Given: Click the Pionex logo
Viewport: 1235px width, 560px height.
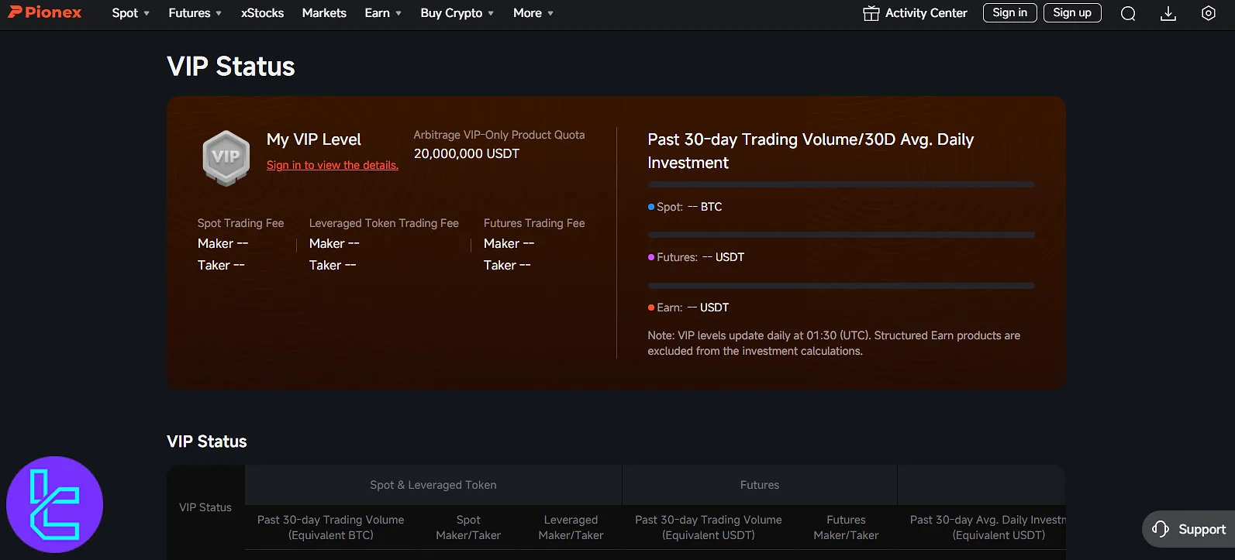Looking at the screenshot, I should click(45, 12).
